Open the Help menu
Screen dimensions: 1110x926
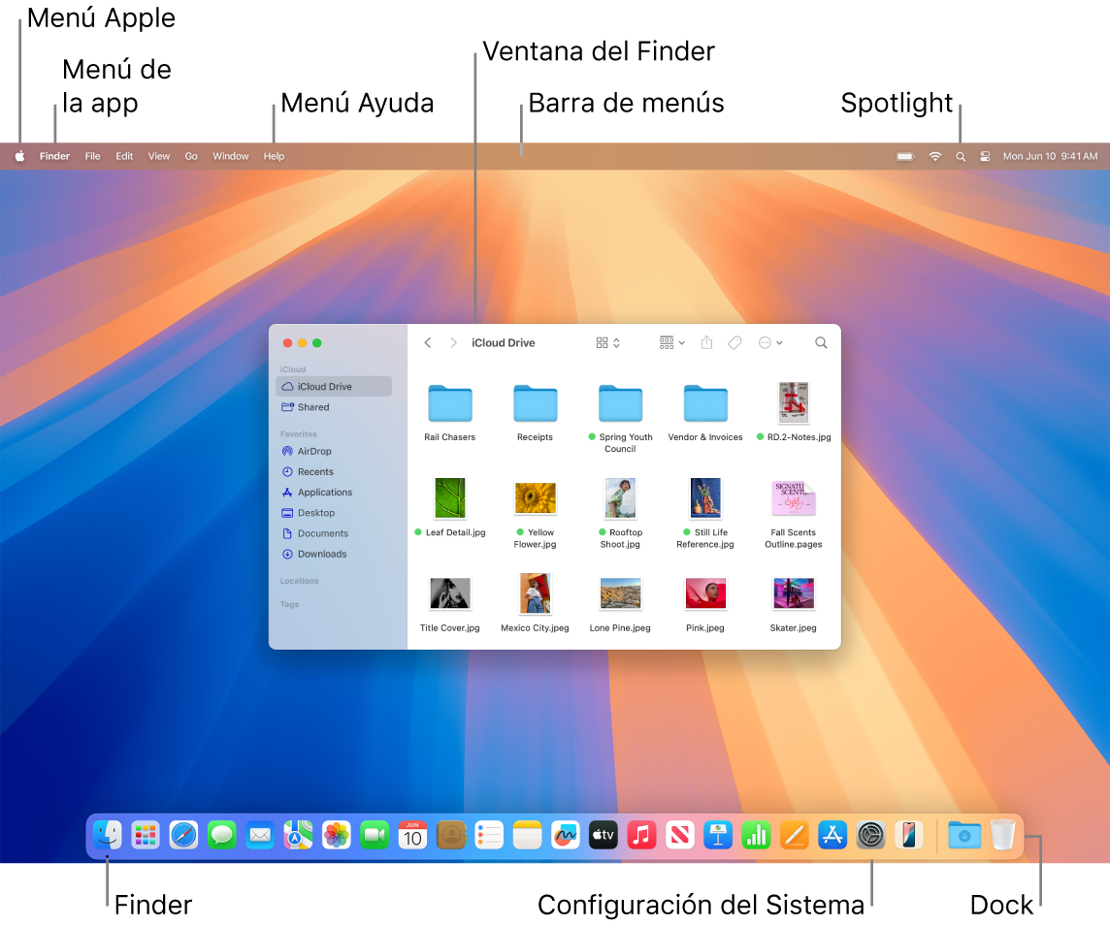pyautogui.click(x=274, y=155)
